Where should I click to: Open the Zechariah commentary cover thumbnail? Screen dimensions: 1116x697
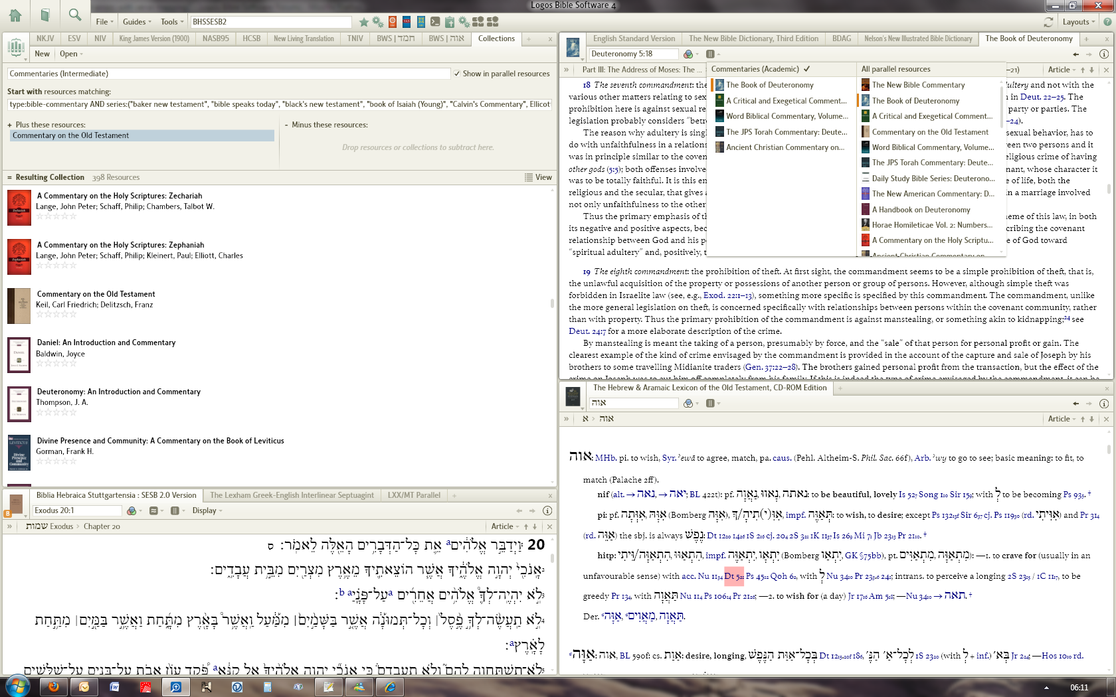click(x=19, y=207)
